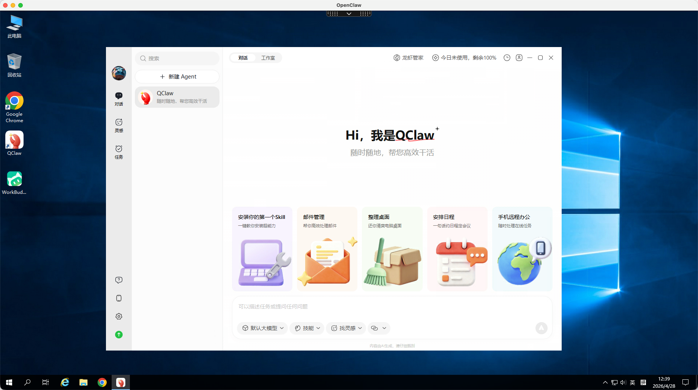Switch to the 对话 tab
The width and height of the screenshot is (698, 390).
coord(243,58)
